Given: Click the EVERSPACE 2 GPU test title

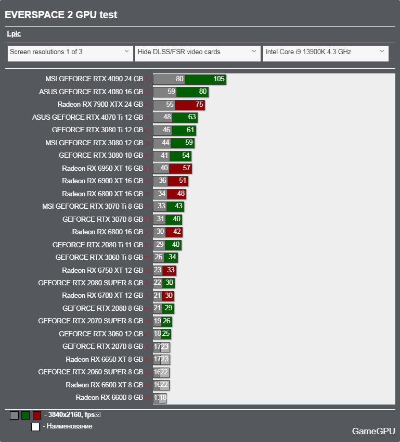Looking at the screenshot, I should click(61, 15).
